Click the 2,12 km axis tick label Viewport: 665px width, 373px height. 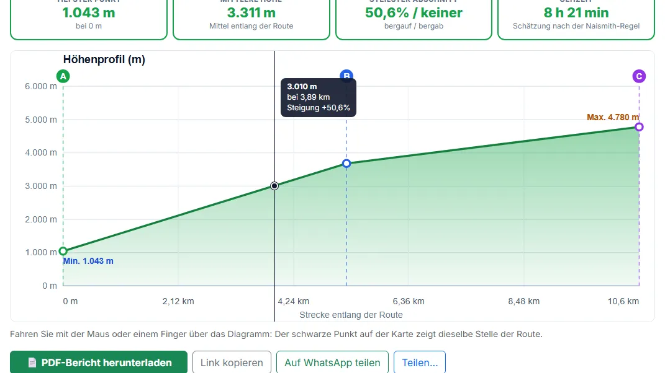pyautogui.click(x=178, y=302)
